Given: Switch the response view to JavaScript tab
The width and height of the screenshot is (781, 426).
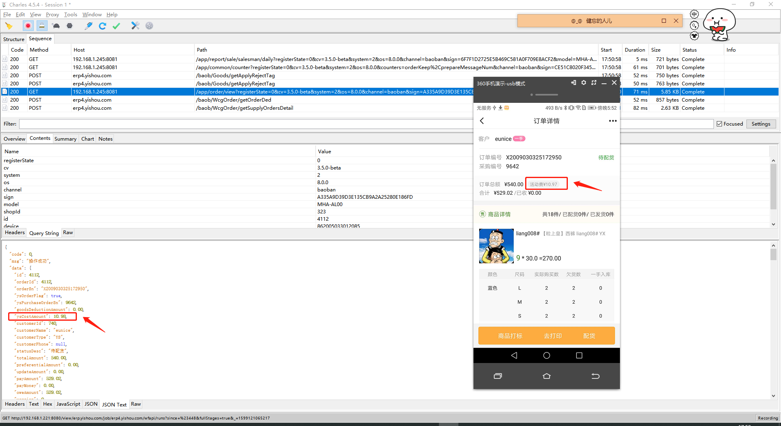Looking at the screenshot, I should point(68,404).
